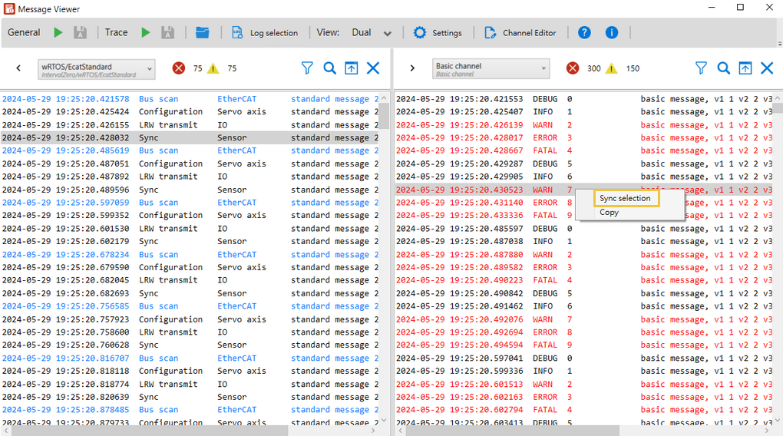The width and height of the screenshot is (783, 436).
Task: Open the wRTOS/EcatStandard channel dropdown
Action: [97, 69]
